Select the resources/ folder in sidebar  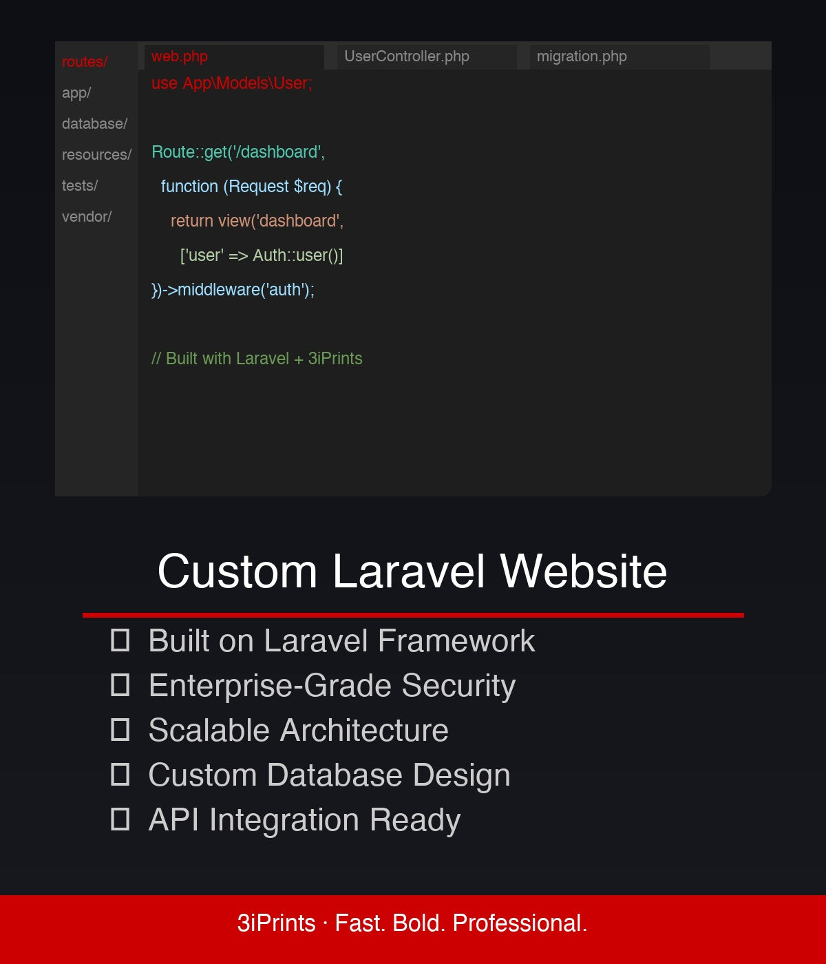pos(96,154)
